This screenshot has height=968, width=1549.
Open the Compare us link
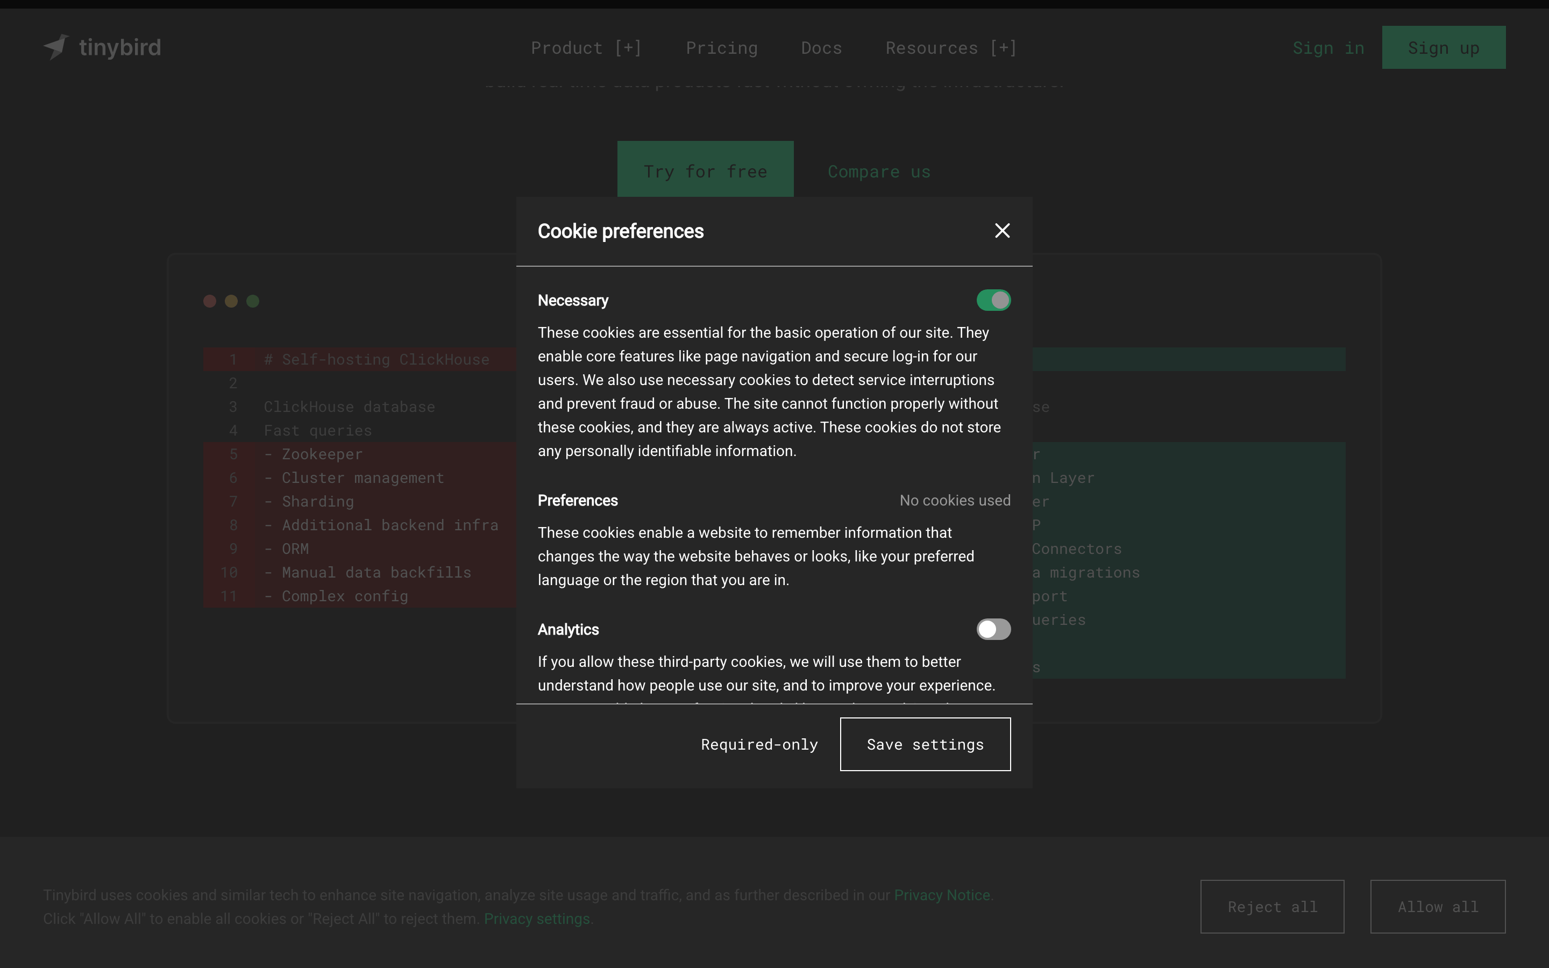coord(879,172)
